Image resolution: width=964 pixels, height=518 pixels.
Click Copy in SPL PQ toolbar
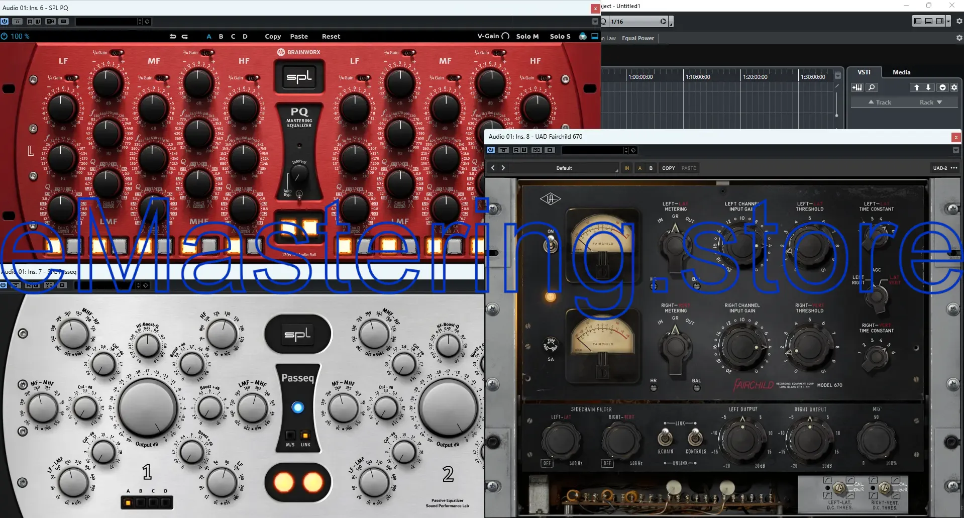273,36
